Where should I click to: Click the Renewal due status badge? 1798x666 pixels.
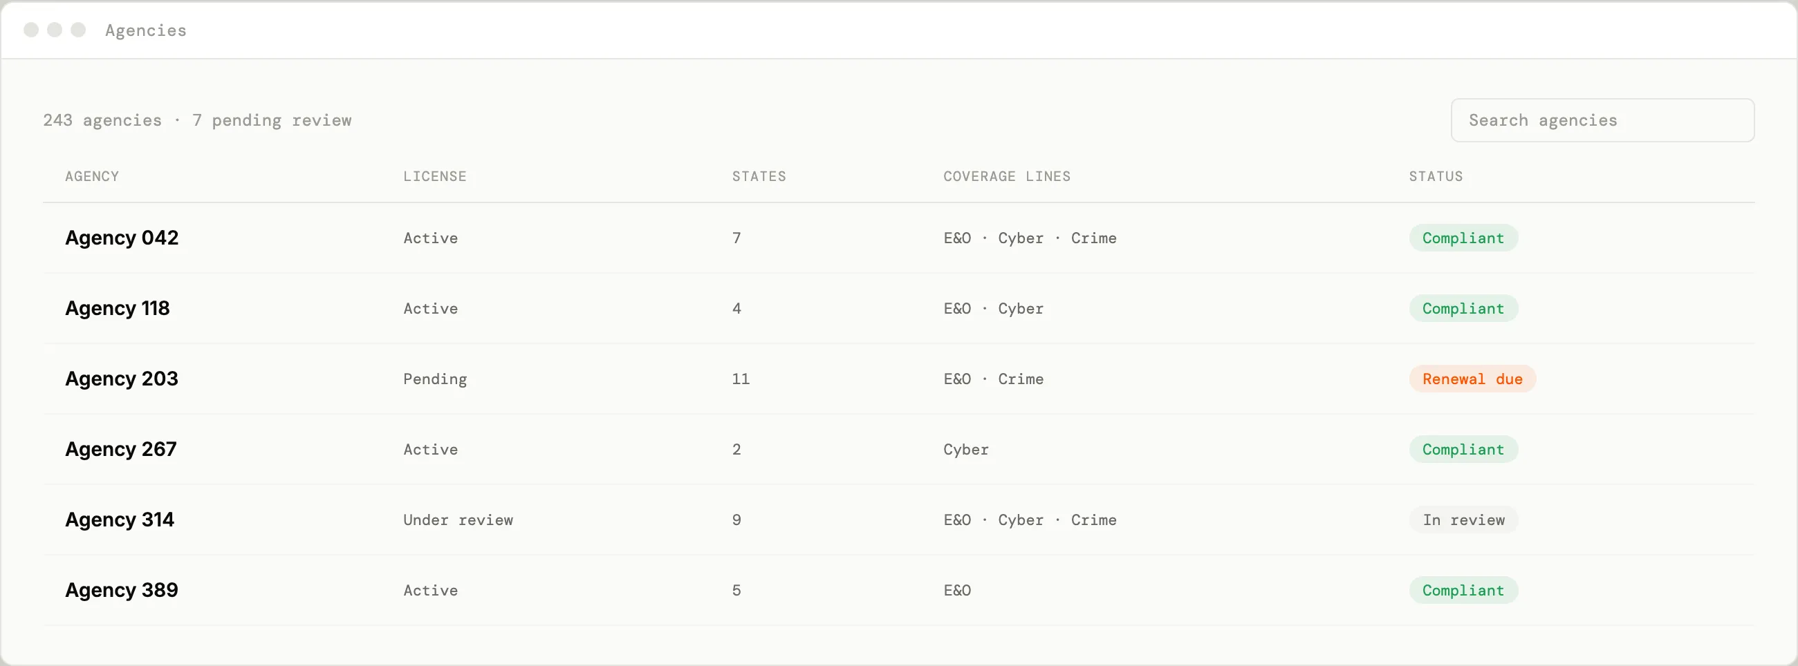[x=1472, y=379]
